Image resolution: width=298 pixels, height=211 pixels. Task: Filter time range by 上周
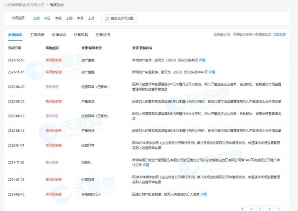click(69, 19)
